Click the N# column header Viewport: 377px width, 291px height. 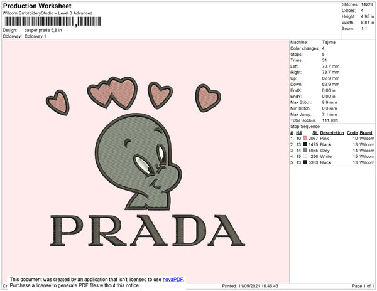[298, 133]
